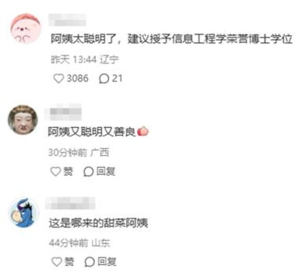299x279 pixels.
Task: Click the 赞 label under the 广西 comment
Action: click(x=68, y=171)
